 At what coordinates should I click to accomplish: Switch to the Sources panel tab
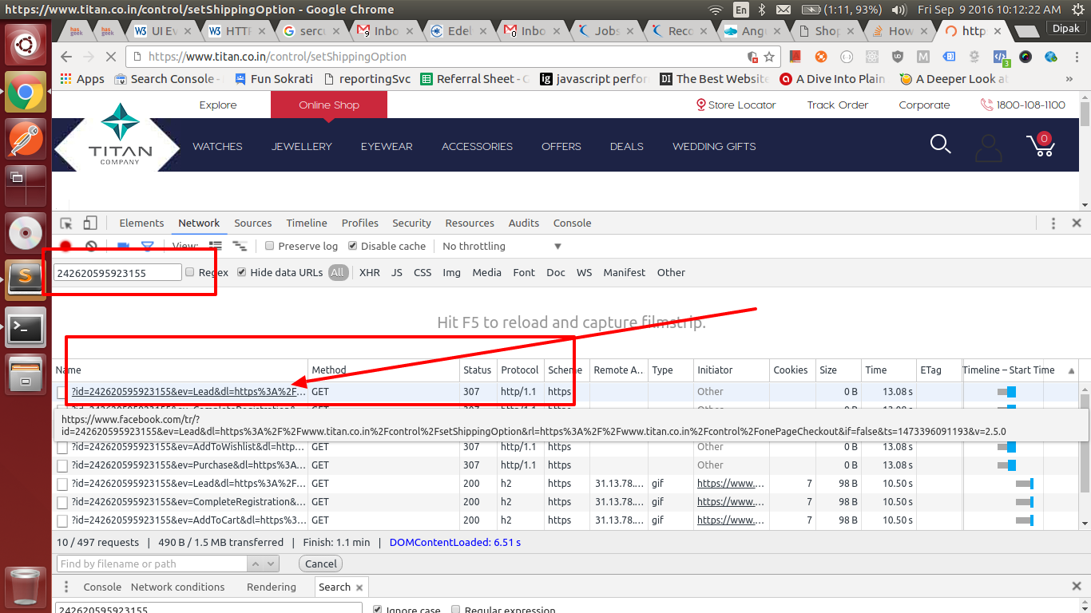pos(253,223)
